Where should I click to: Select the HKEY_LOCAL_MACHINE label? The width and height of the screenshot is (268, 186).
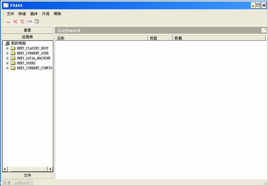click(x=34, y=58)
